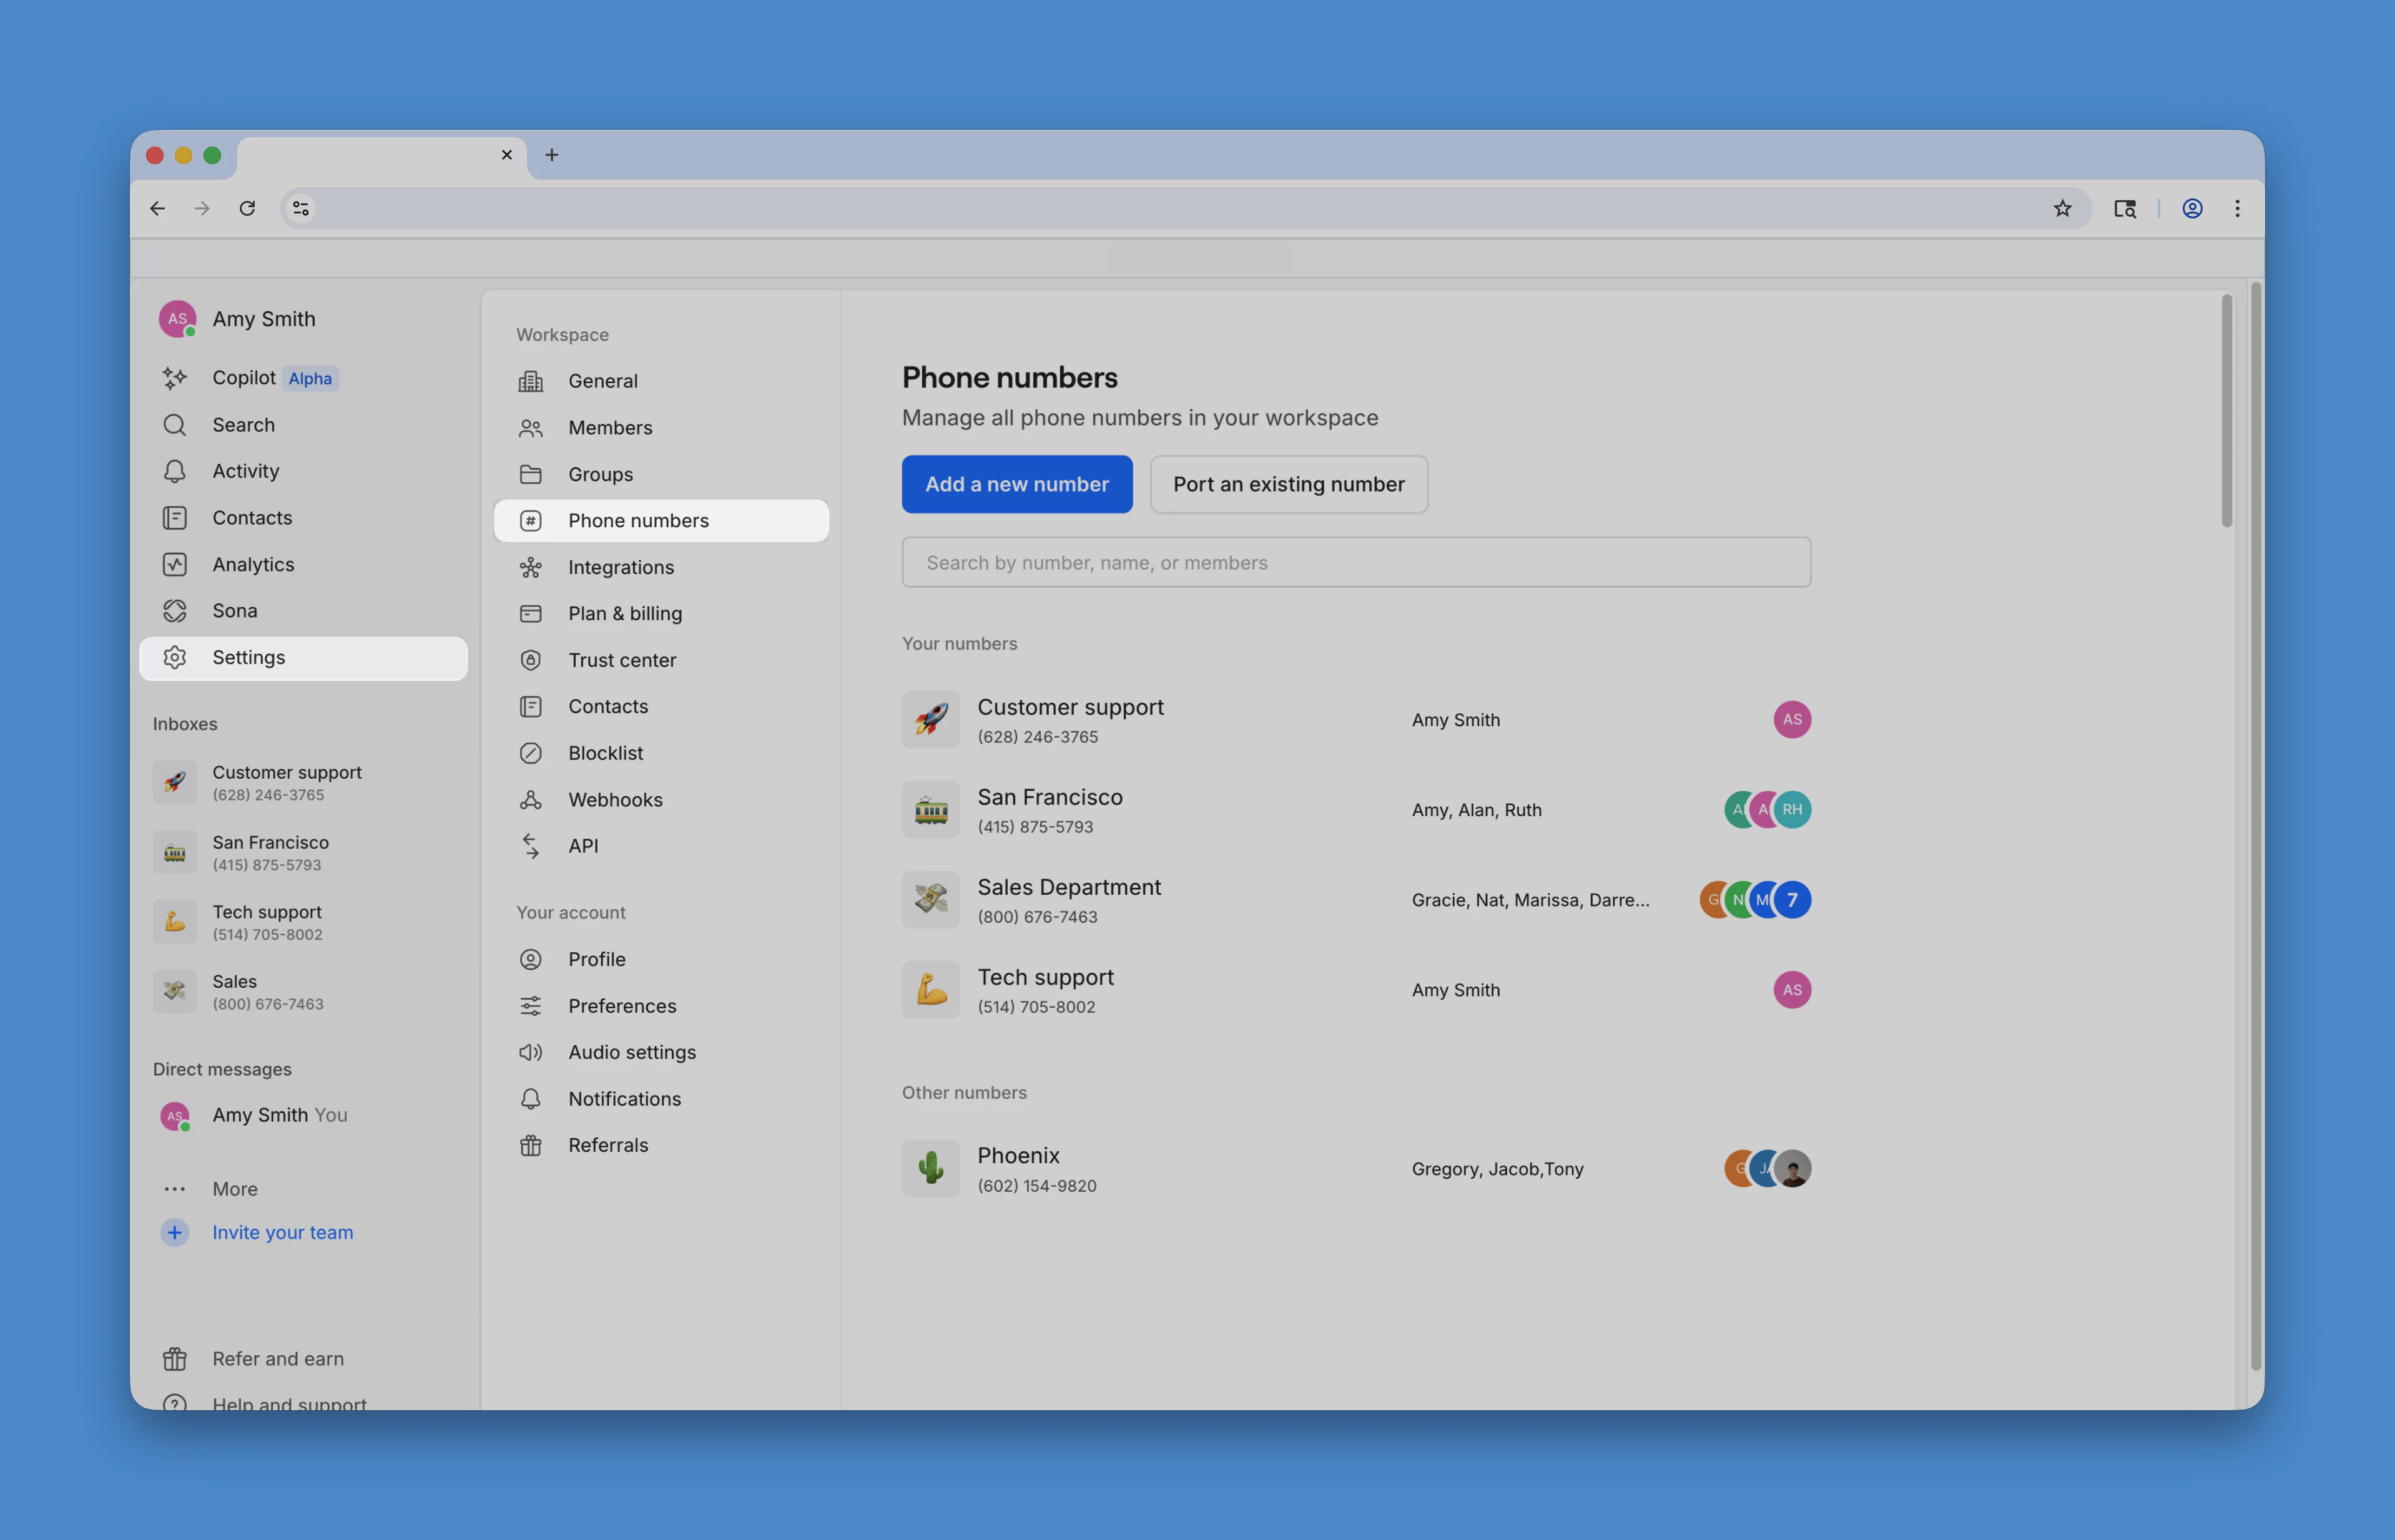Open Integrations settings
The height and width of the screenshot is (1540, 2395).
click(x=661, y=567)
